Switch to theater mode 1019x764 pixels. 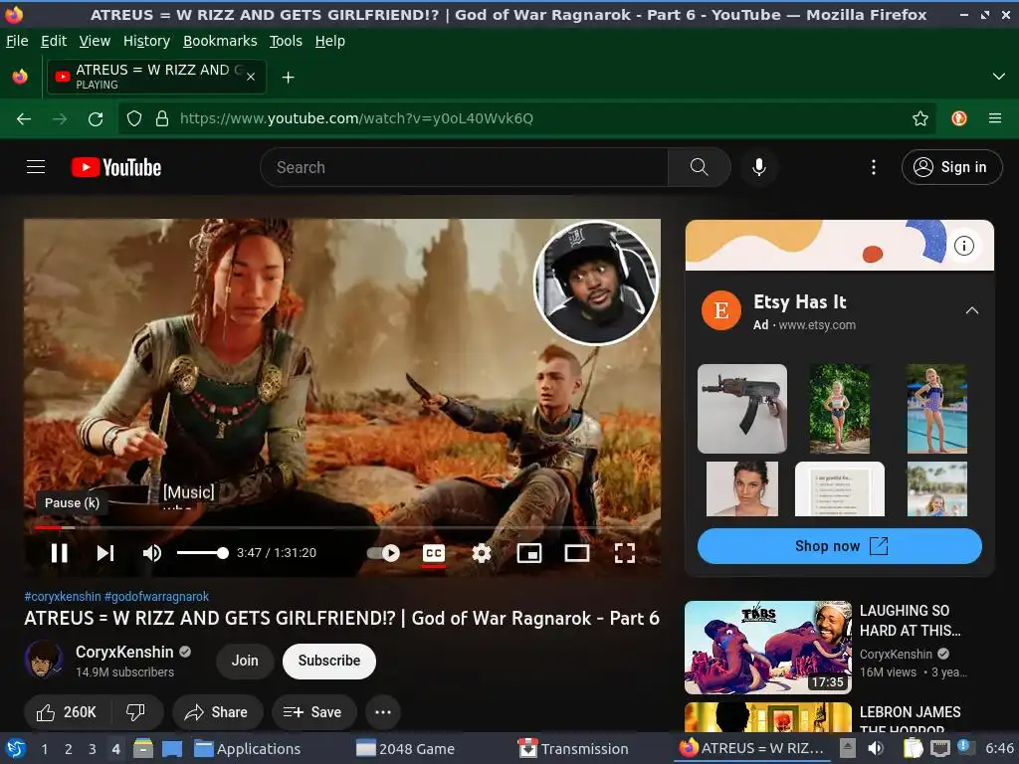pos(576,553)
